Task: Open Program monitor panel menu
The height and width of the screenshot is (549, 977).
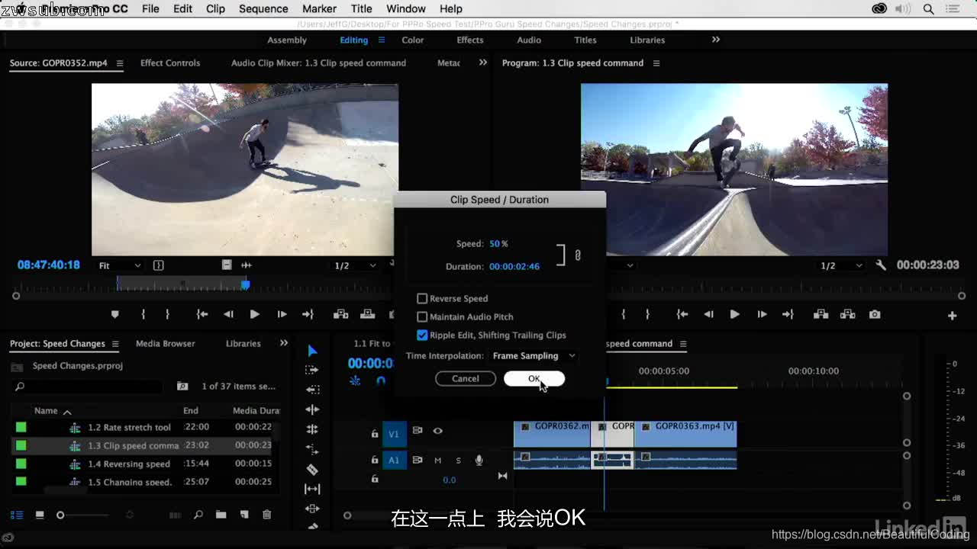Action: click(x=656, y=63)
